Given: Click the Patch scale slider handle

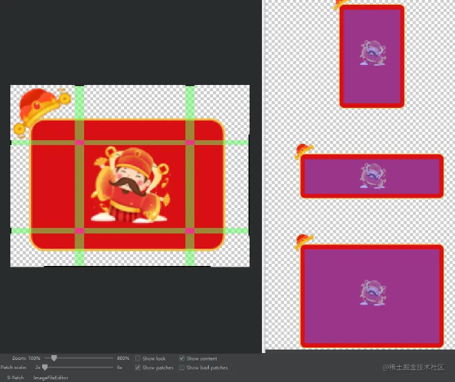Looking at the screenshot, I should click(45, 367).
